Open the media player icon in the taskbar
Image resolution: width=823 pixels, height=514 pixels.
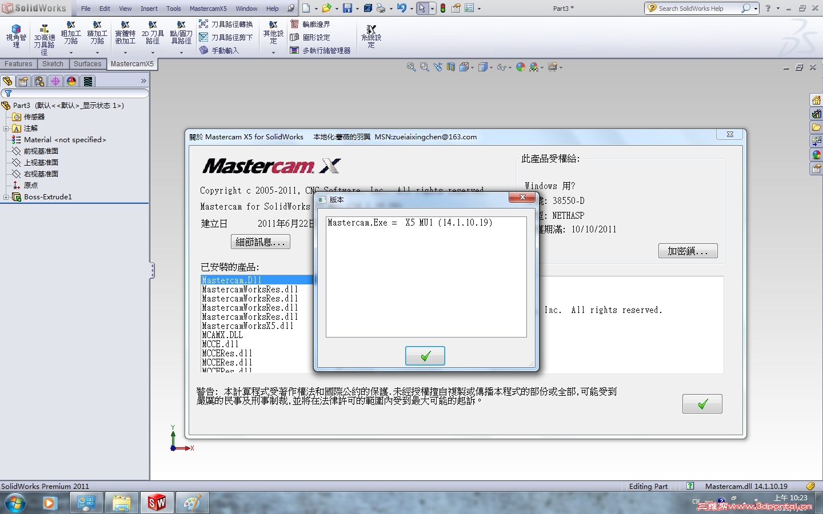point(50,503)
